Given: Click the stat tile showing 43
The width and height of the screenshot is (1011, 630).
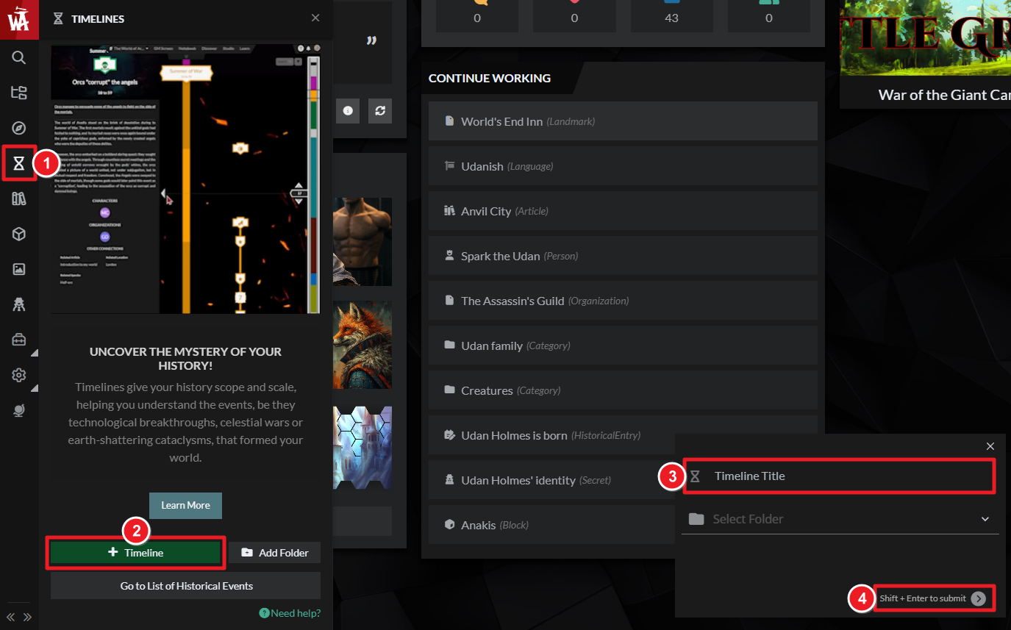Looking at the screenshot, I should (671, 15).
